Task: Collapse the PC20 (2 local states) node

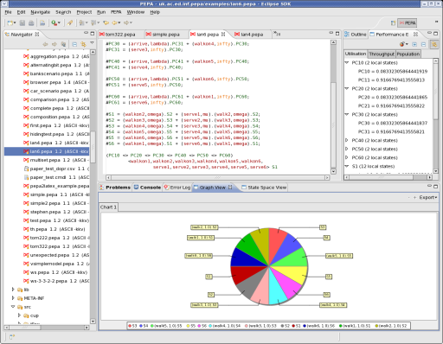Action: [x=347, y=88]
